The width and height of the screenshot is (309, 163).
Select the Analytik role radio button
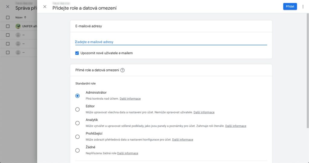point(78,123)
